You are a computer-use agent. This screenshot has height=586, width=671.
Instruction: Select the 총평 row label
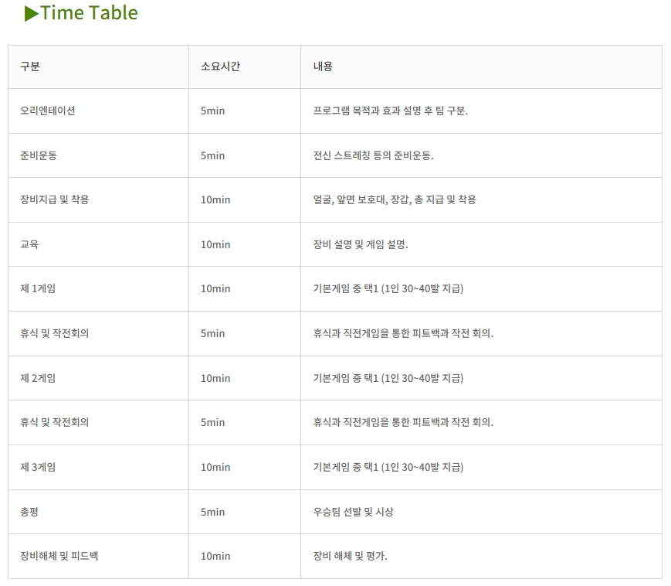[29, 512]
